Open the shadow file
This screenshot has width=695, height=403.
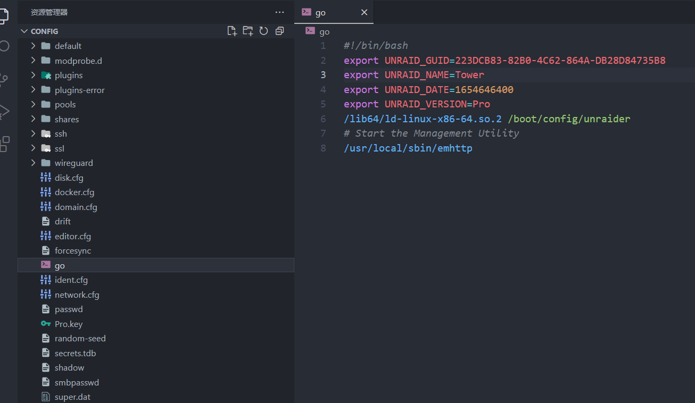(x=155, y=367)
